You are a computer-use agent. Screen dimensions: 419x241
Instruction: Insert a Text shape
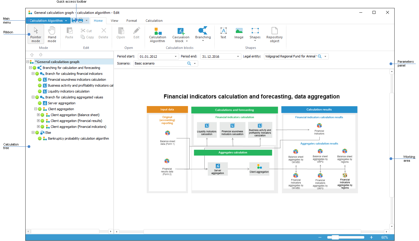click(x=223, y=33)
